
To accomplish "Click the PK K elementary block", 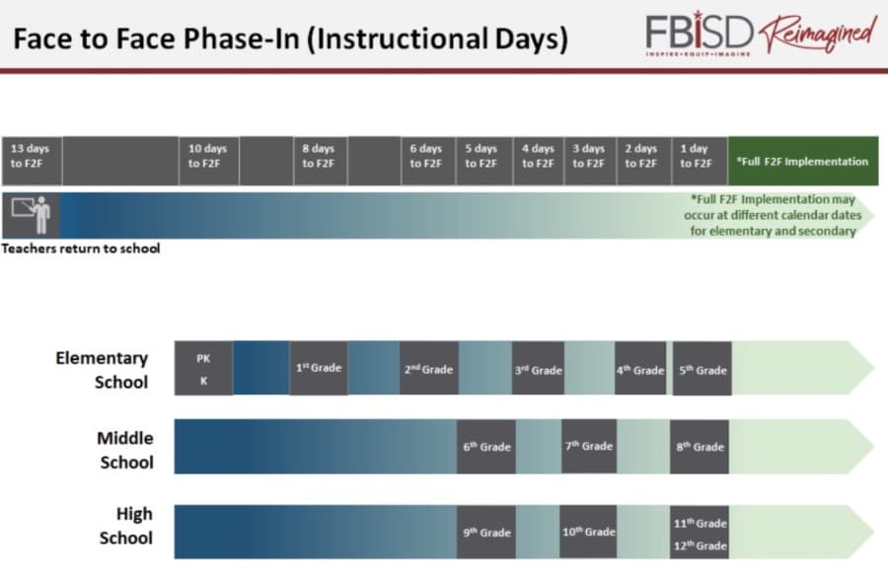I will [203, 368].
